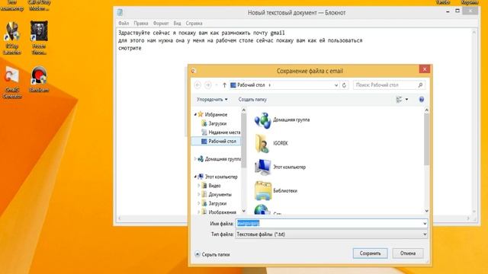488x274 pixels.
Task: Open the Тип файла combo box
Action: tap(332, 234)
